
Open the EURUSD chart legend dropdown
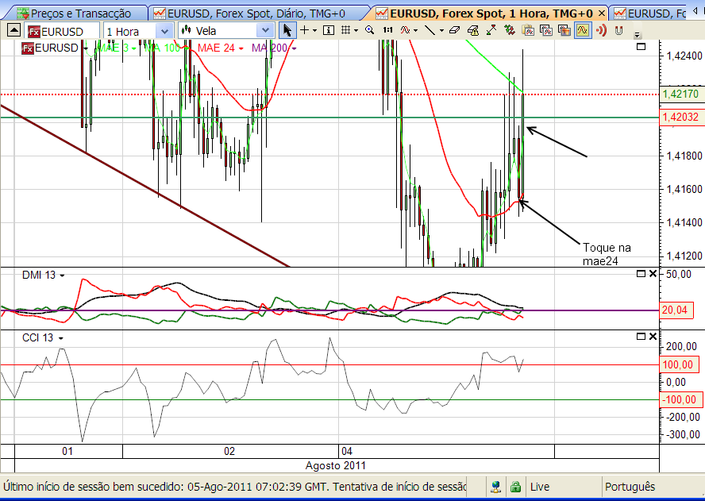[x=86, y=48]
